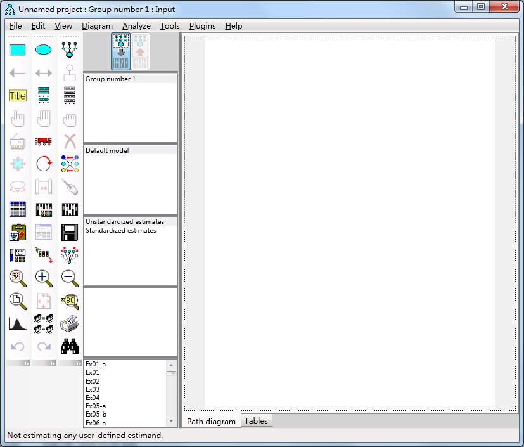Open Specification Search with the binoculars icon
Viewport: 524px width, 447px height.
click(70, 347)
